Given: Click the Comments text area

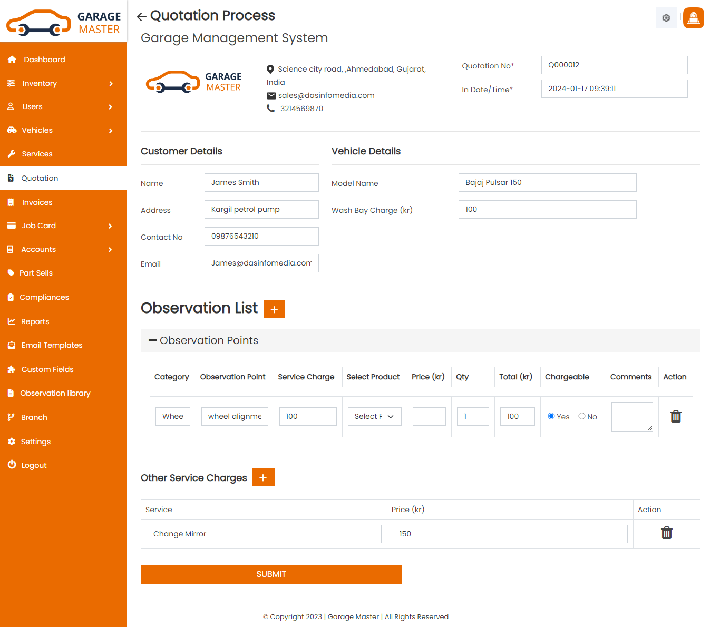Looking at the screenshot, I should (x=631, y=417).
